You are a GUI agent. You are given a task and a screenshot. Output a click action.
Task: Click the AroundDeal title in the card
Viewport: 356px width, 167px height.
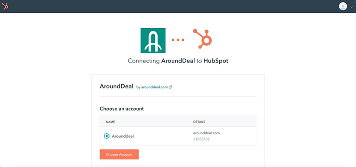(x=117, y=86)
